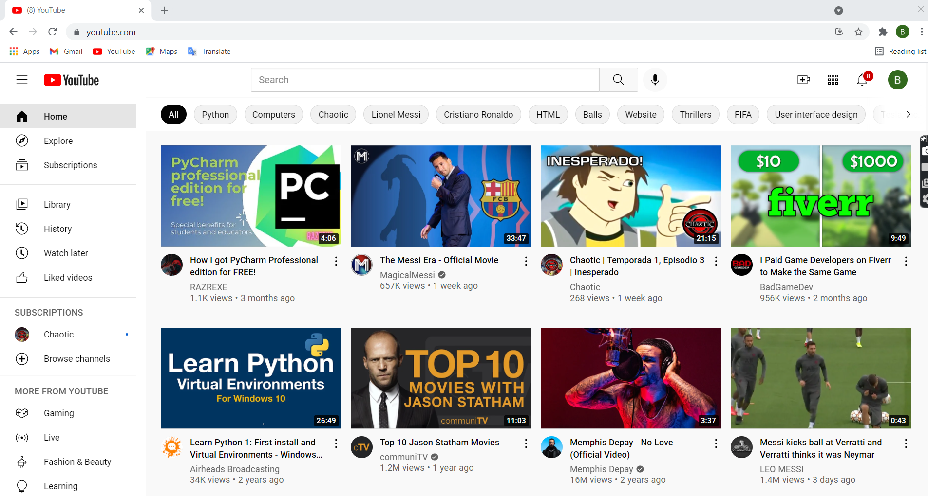The width and height of the screenshot is (928, 496).
Task: Click Browse channels link
Action: point(76,359)
